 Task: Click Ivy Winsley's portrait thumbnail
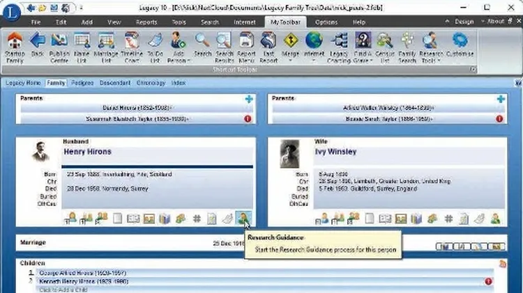click(x=289, y=154)
